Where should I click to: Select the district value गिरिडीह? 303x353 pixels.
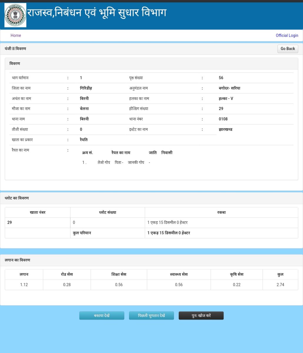coord(86,88)
